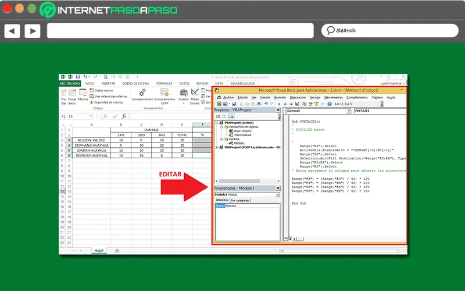Click View Code icon in Project panel
Screen dimensions: 465x291
[218, 116]
